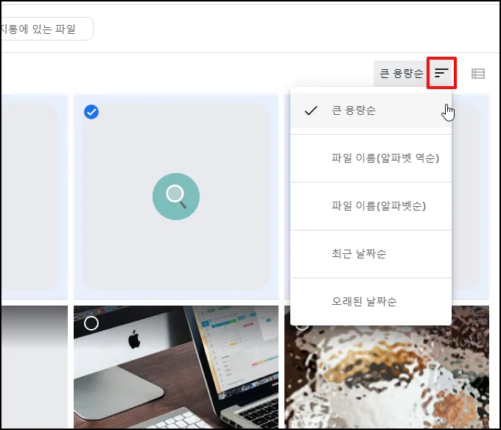Open the magnifier placeholder file thumbnail
Viewport: 501px width, 430px height.
176,197
